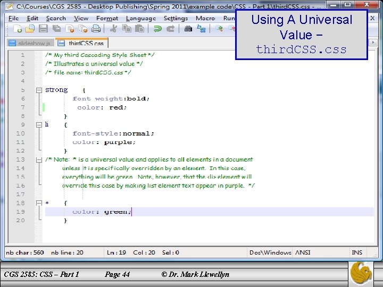This screenshot has width=383, height=287.
Task: Click the 'li' selector on line 9
Action: click(x=47, y=124)
